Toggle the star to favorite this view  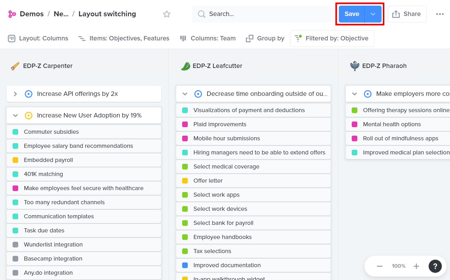167,14
